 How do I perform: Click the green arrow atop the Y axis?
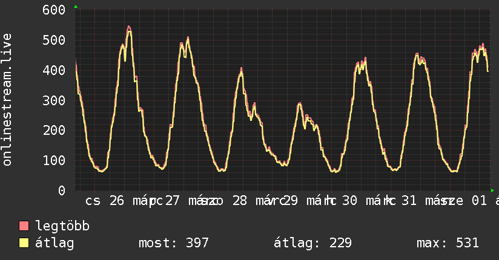[x=76, y=7]
